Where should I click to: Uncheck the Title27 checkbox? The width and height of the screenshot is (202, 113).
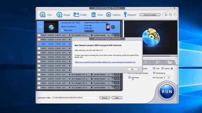tap(39, 44)
